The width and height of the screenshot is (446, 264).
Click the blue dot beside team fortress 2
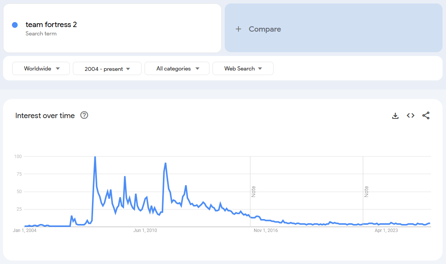(15, 25)
